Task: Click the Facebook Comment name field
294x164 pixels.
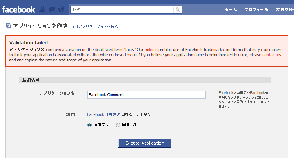Action: (x=146, y=95)
